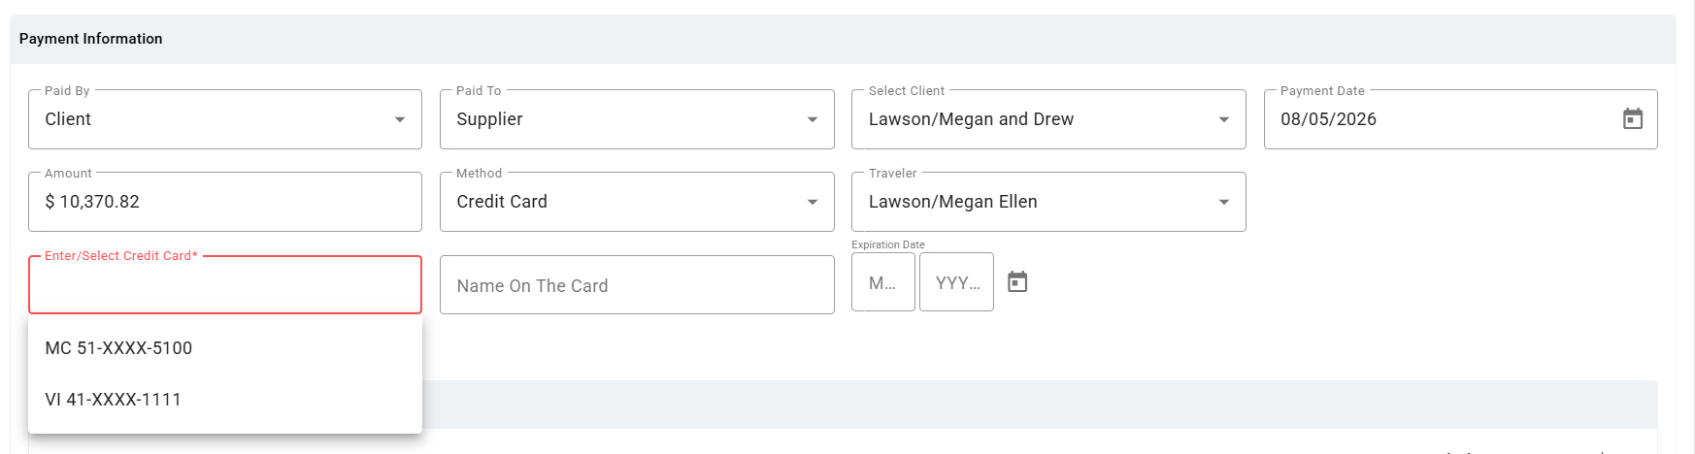Click the Lawson/Megan Ellen traveler value
The width and height of the screenshot is (1695, 454).
pyautogui.click(x=952, y=202)
